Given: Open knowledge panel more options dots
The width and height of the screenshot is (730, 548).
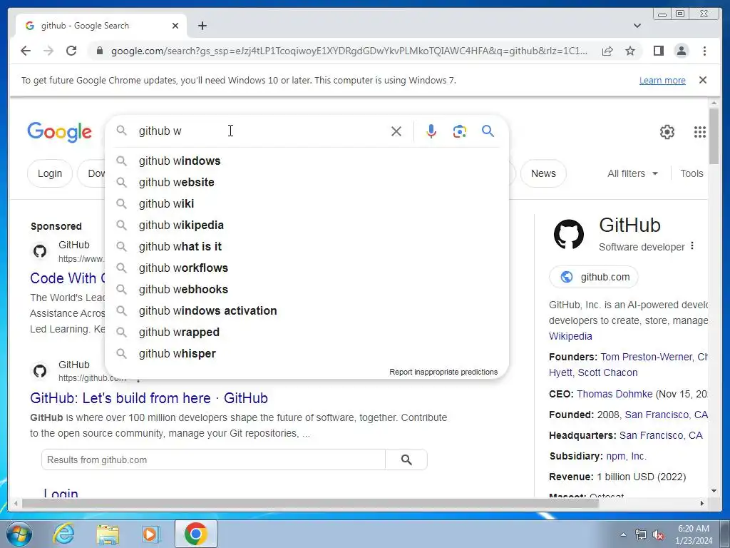Looking at the screenshot, I should [692, 246].
